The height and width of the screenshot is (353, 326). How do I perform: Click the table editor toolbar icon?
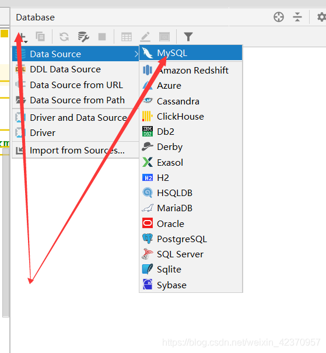click(127, 37)
